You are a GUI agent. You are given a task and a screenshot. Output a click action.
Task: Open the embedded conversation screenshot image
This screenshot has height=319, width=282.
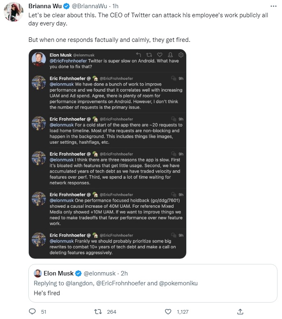tap(107, 154)
